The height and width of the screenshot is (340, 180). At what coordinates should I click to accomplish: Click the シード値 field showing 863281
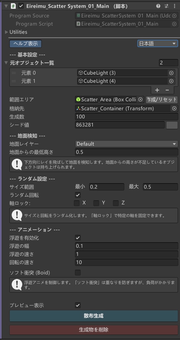120,125
